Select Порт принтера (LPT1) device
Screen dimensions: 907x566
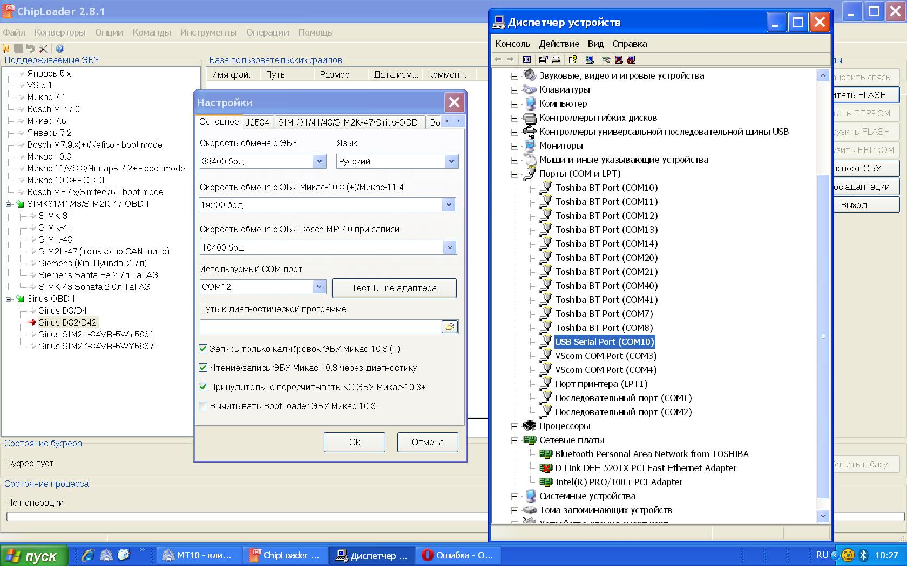pos(601,384)
